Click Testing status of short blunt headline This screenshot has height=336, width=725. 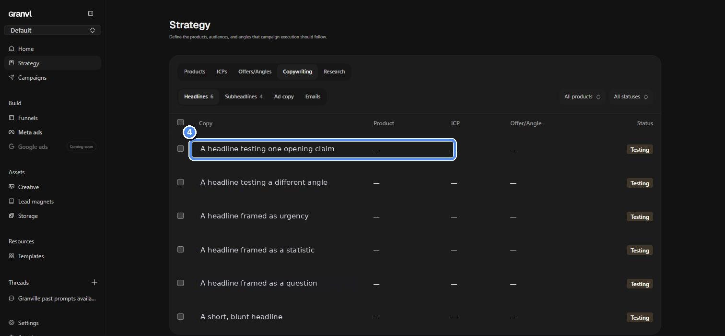click(x=640, y=317)
